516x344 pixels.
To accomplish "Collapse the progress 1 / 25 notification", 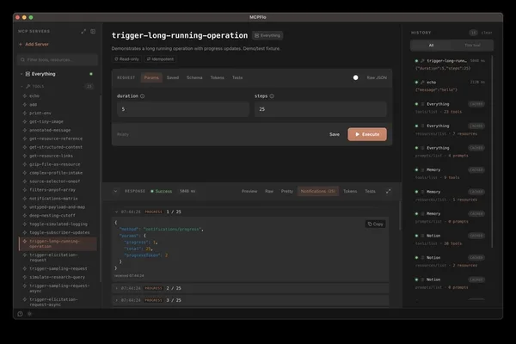I will pos(116,212).
